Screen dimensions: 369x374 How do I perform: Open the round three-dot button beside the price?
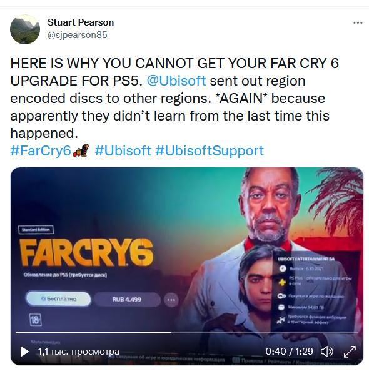171,300
